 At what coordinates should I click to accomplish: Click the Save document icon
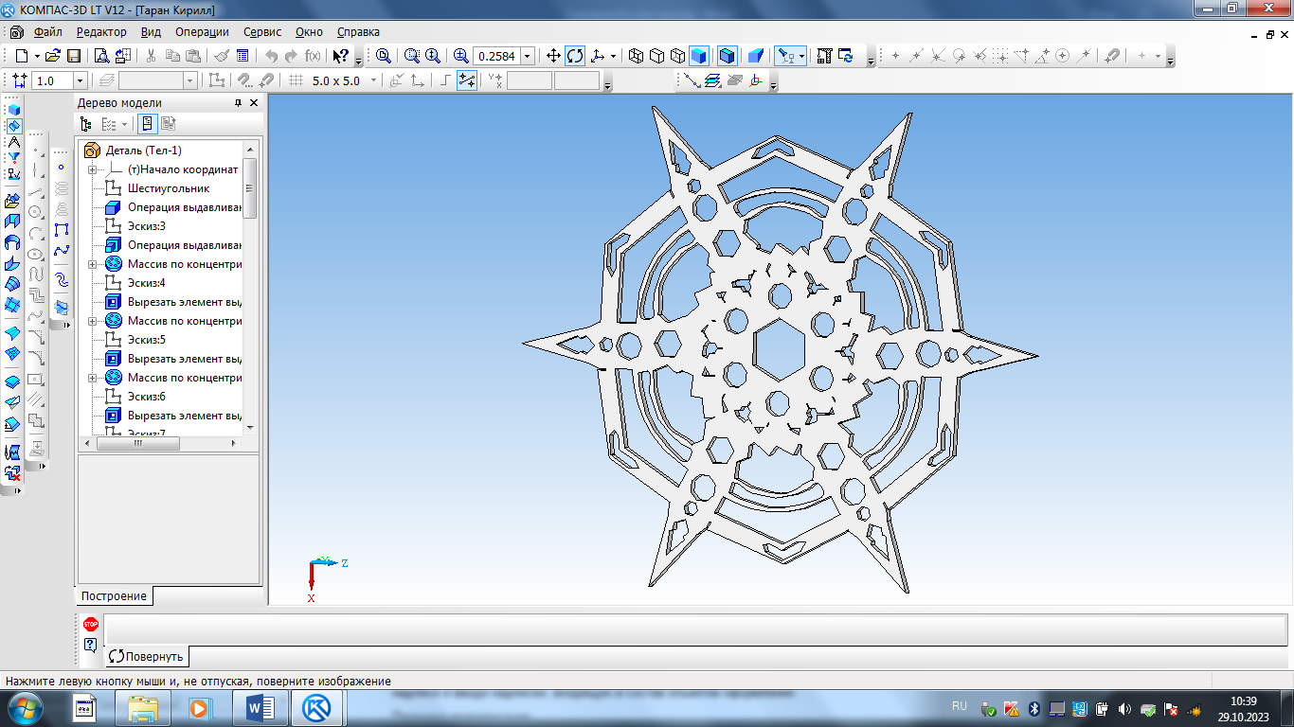(x=73, y=56)
